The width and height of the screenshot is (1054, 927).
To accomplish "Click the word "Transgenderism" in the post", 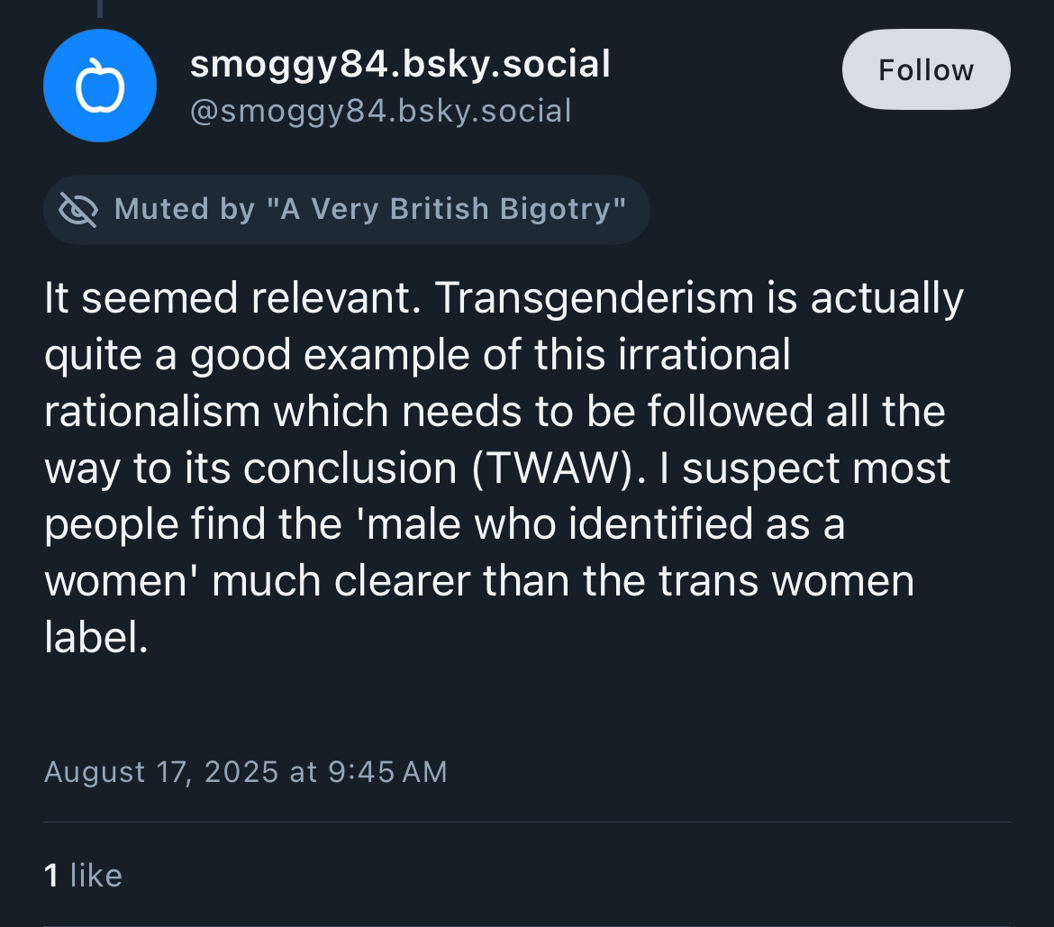I will tap(593, 298).
